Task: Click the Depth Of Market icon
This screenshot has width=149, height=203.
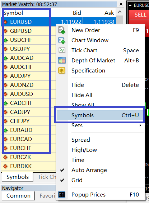Action: click(62, 60)
